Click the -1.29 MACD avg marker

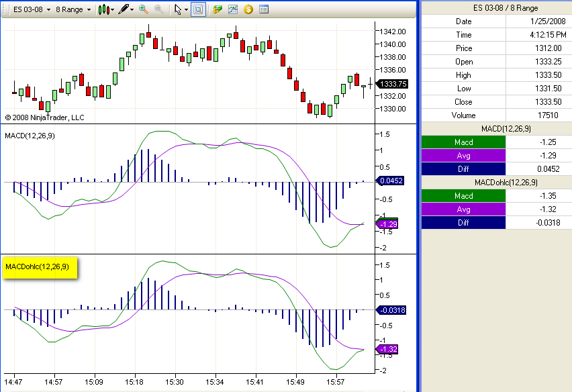tap(387, 224)
